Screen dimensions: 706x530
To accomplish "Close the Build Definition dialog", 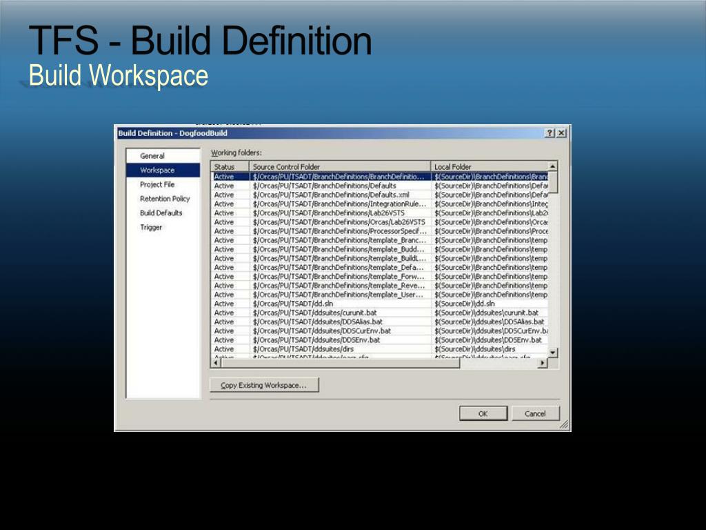I will tap(561, 133).
